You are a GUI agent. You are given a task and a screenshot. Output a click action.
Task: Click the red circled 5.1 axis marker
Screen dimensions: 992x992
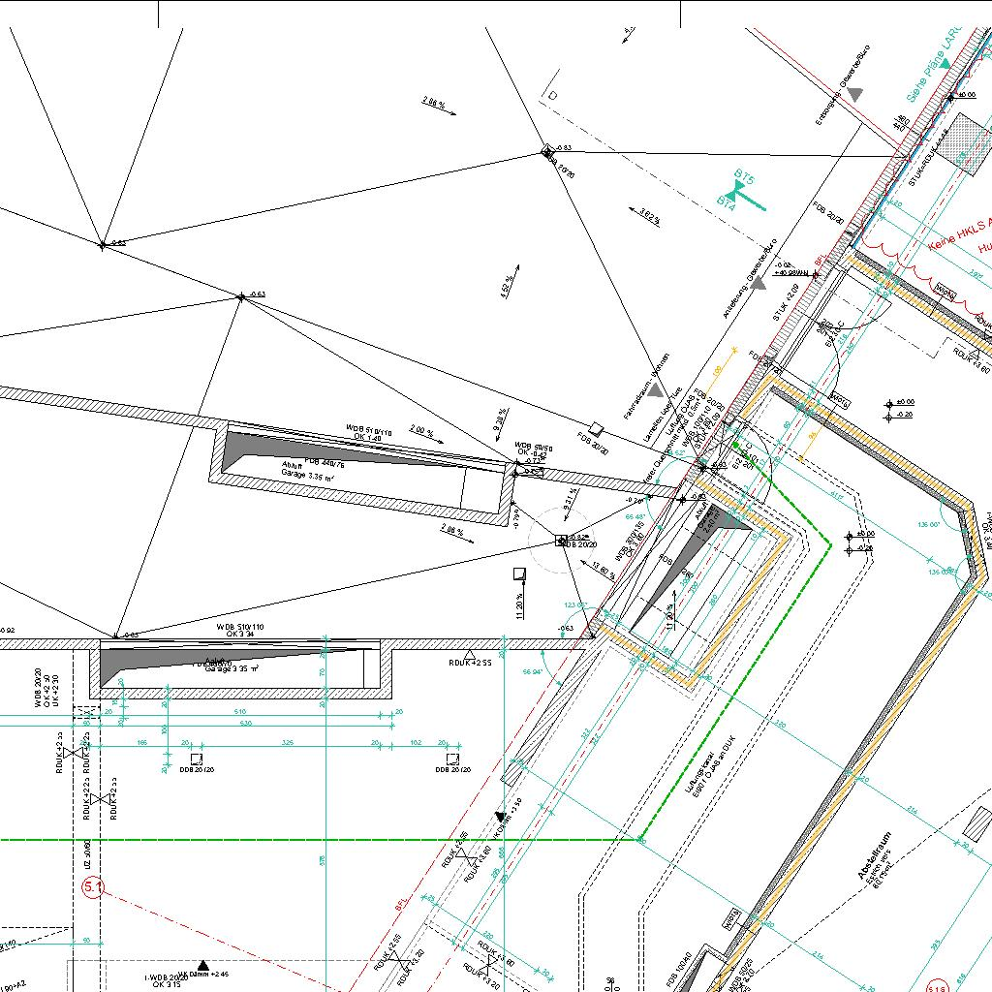[x=93, y=887]
